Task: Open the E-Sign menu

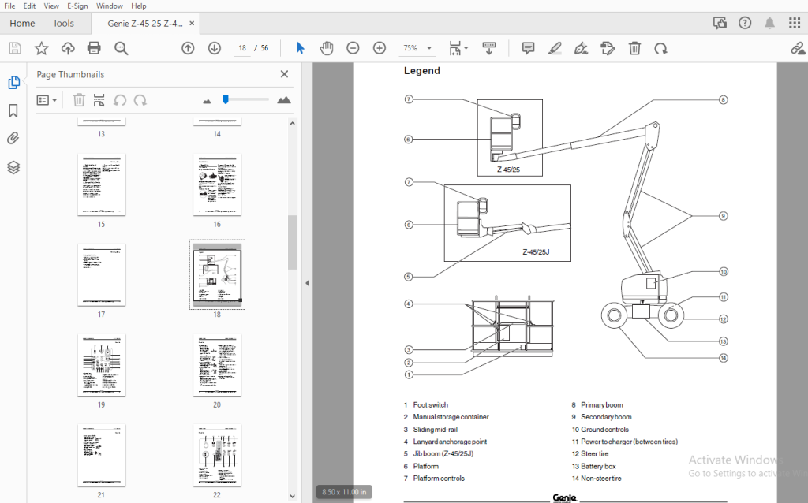Action: click(77, 6)
